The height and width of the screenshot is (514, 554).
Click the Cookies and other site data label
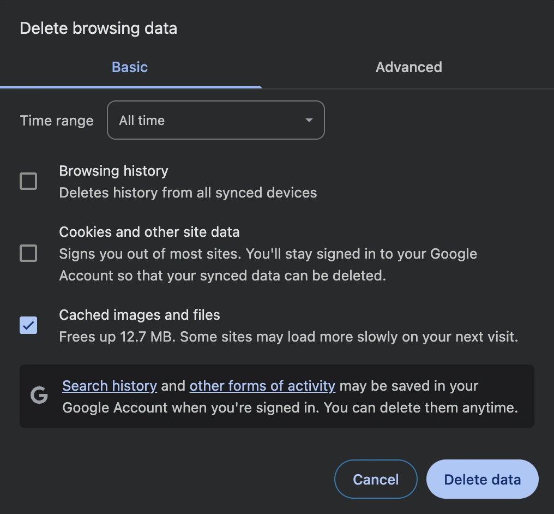pos(149,232)
